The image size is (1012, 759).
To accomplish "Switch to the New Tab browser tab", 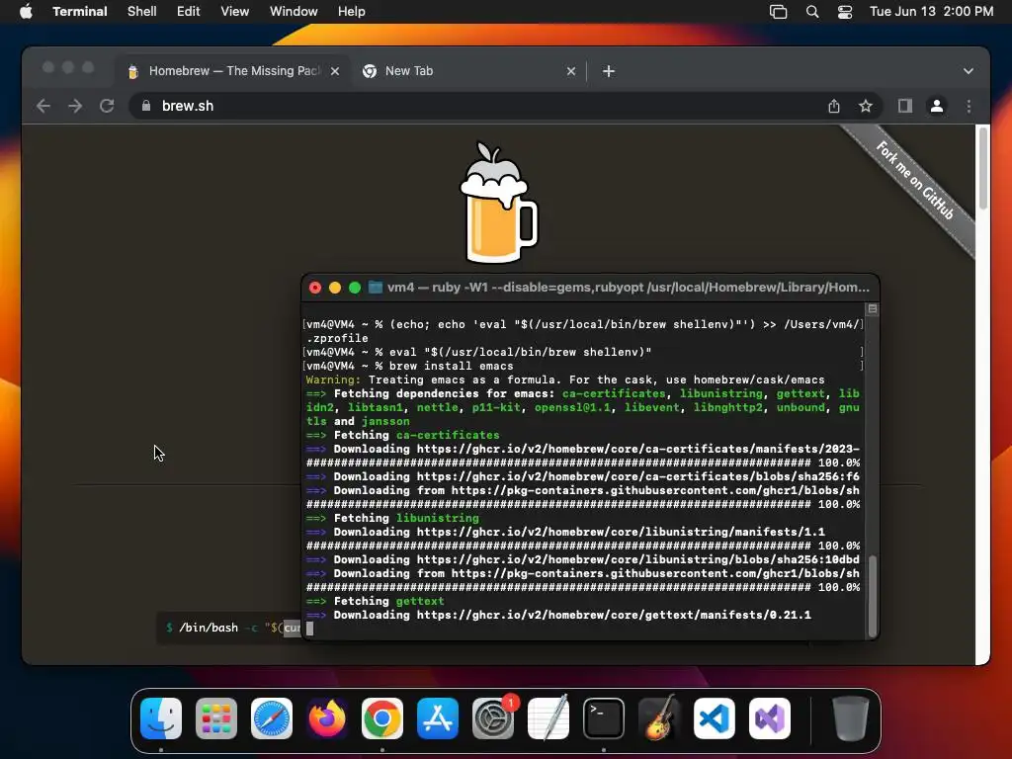I will [x=466, y=71].
